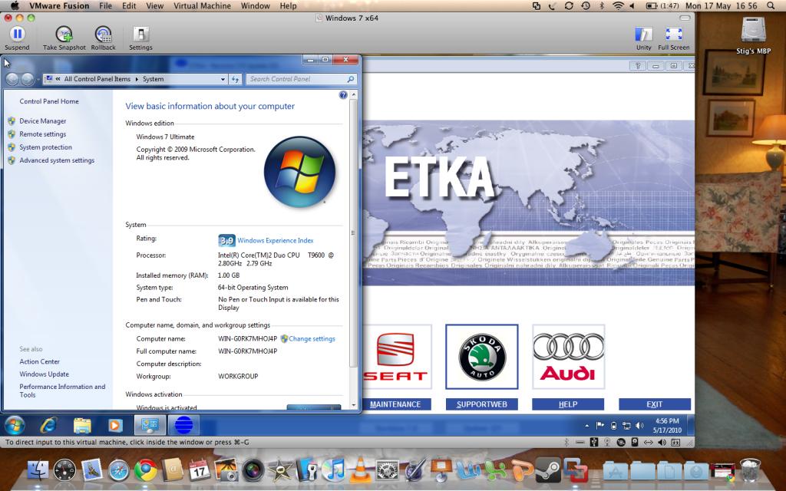The height and width of the screenshot is (491, 786).
Task: Open Windows Update link
Action: (x=44, y=374)
